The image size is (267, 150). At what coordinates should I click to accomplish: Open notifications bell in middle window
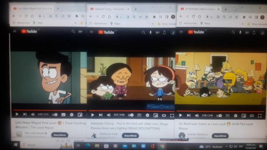click(164, 32)
